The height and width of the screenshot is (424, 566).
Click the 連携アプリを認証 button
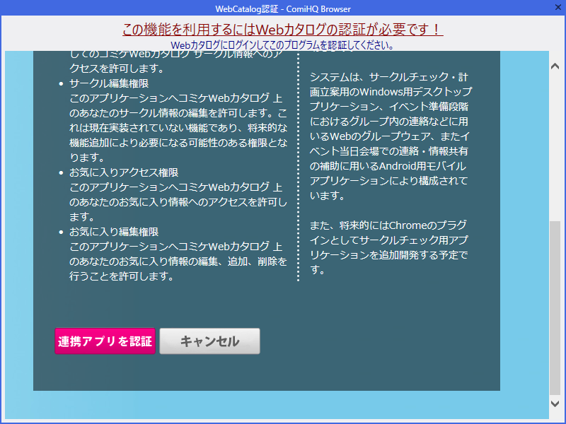coord(105,341)
